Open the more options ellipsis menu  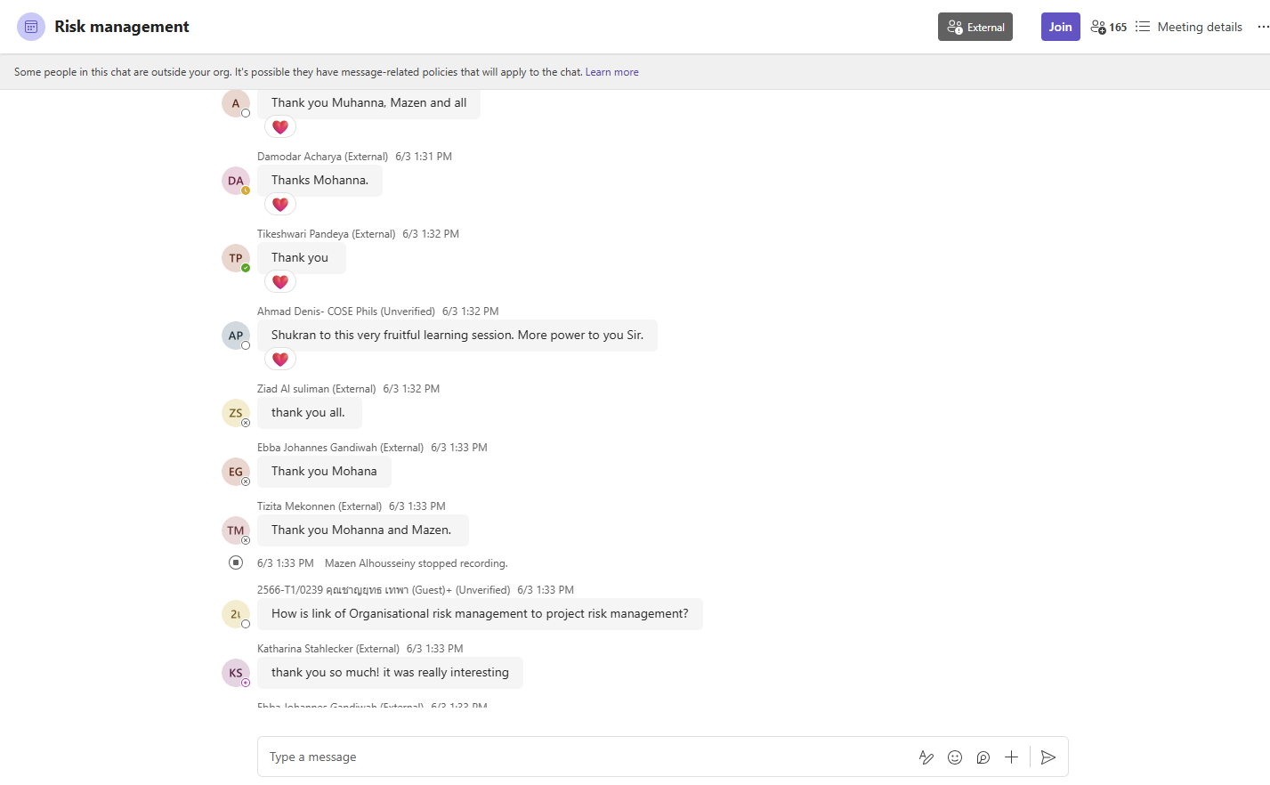pyautogui.click(x=1263, y=27)
